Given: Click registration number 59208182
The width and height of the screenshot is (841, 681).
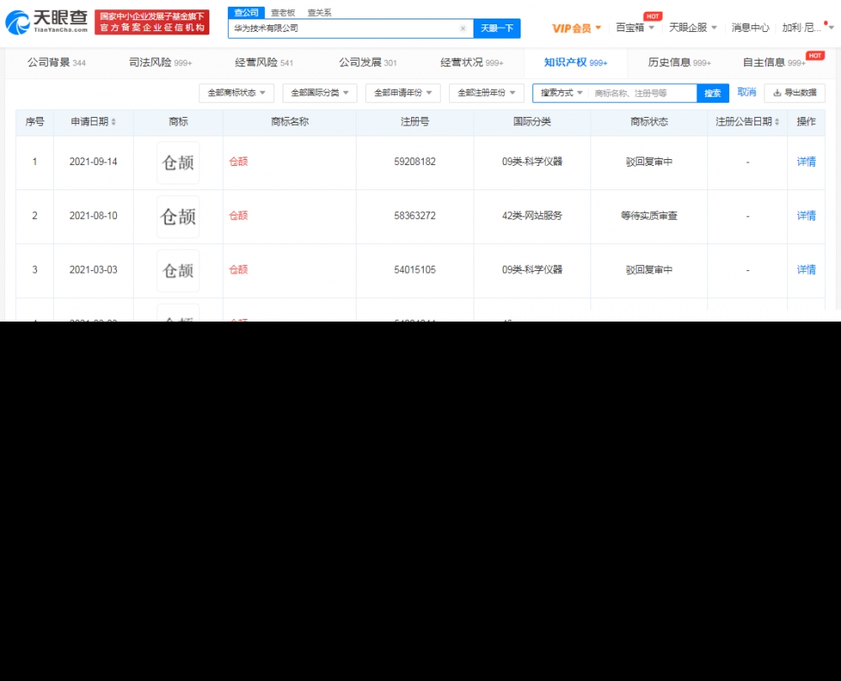Looking at the screenshot, I should coord(415,162).
